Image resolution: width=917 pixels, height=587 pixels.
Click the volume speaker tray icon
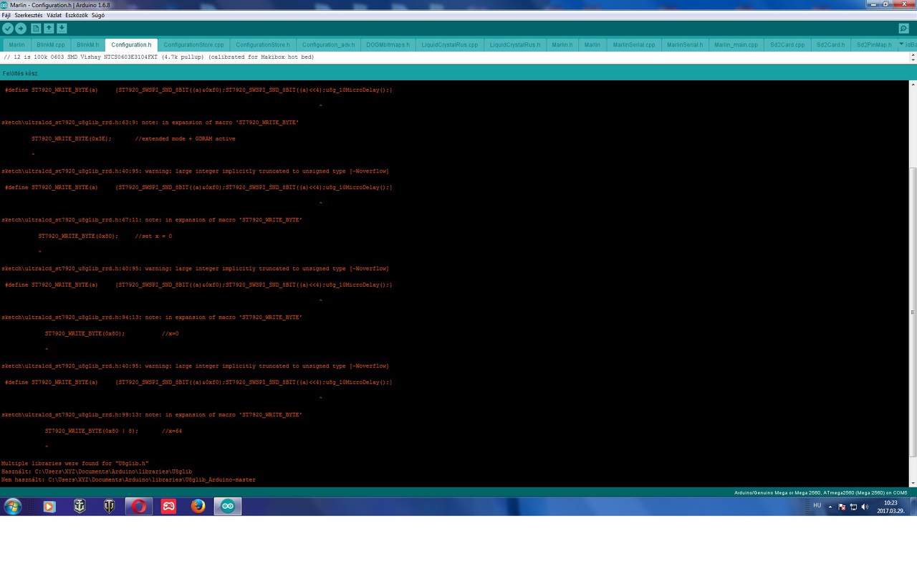pos(865,507)
